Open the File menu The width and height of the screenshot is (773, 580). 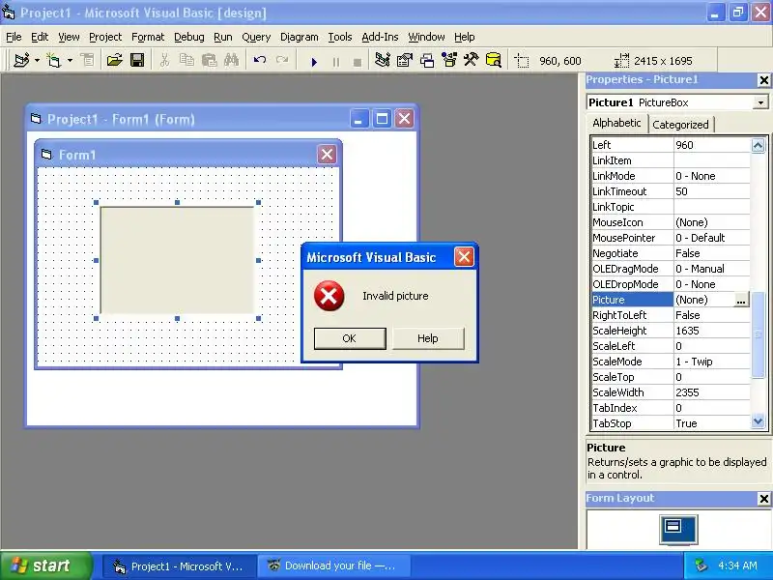pyautogui.click(x=14, y=37)
